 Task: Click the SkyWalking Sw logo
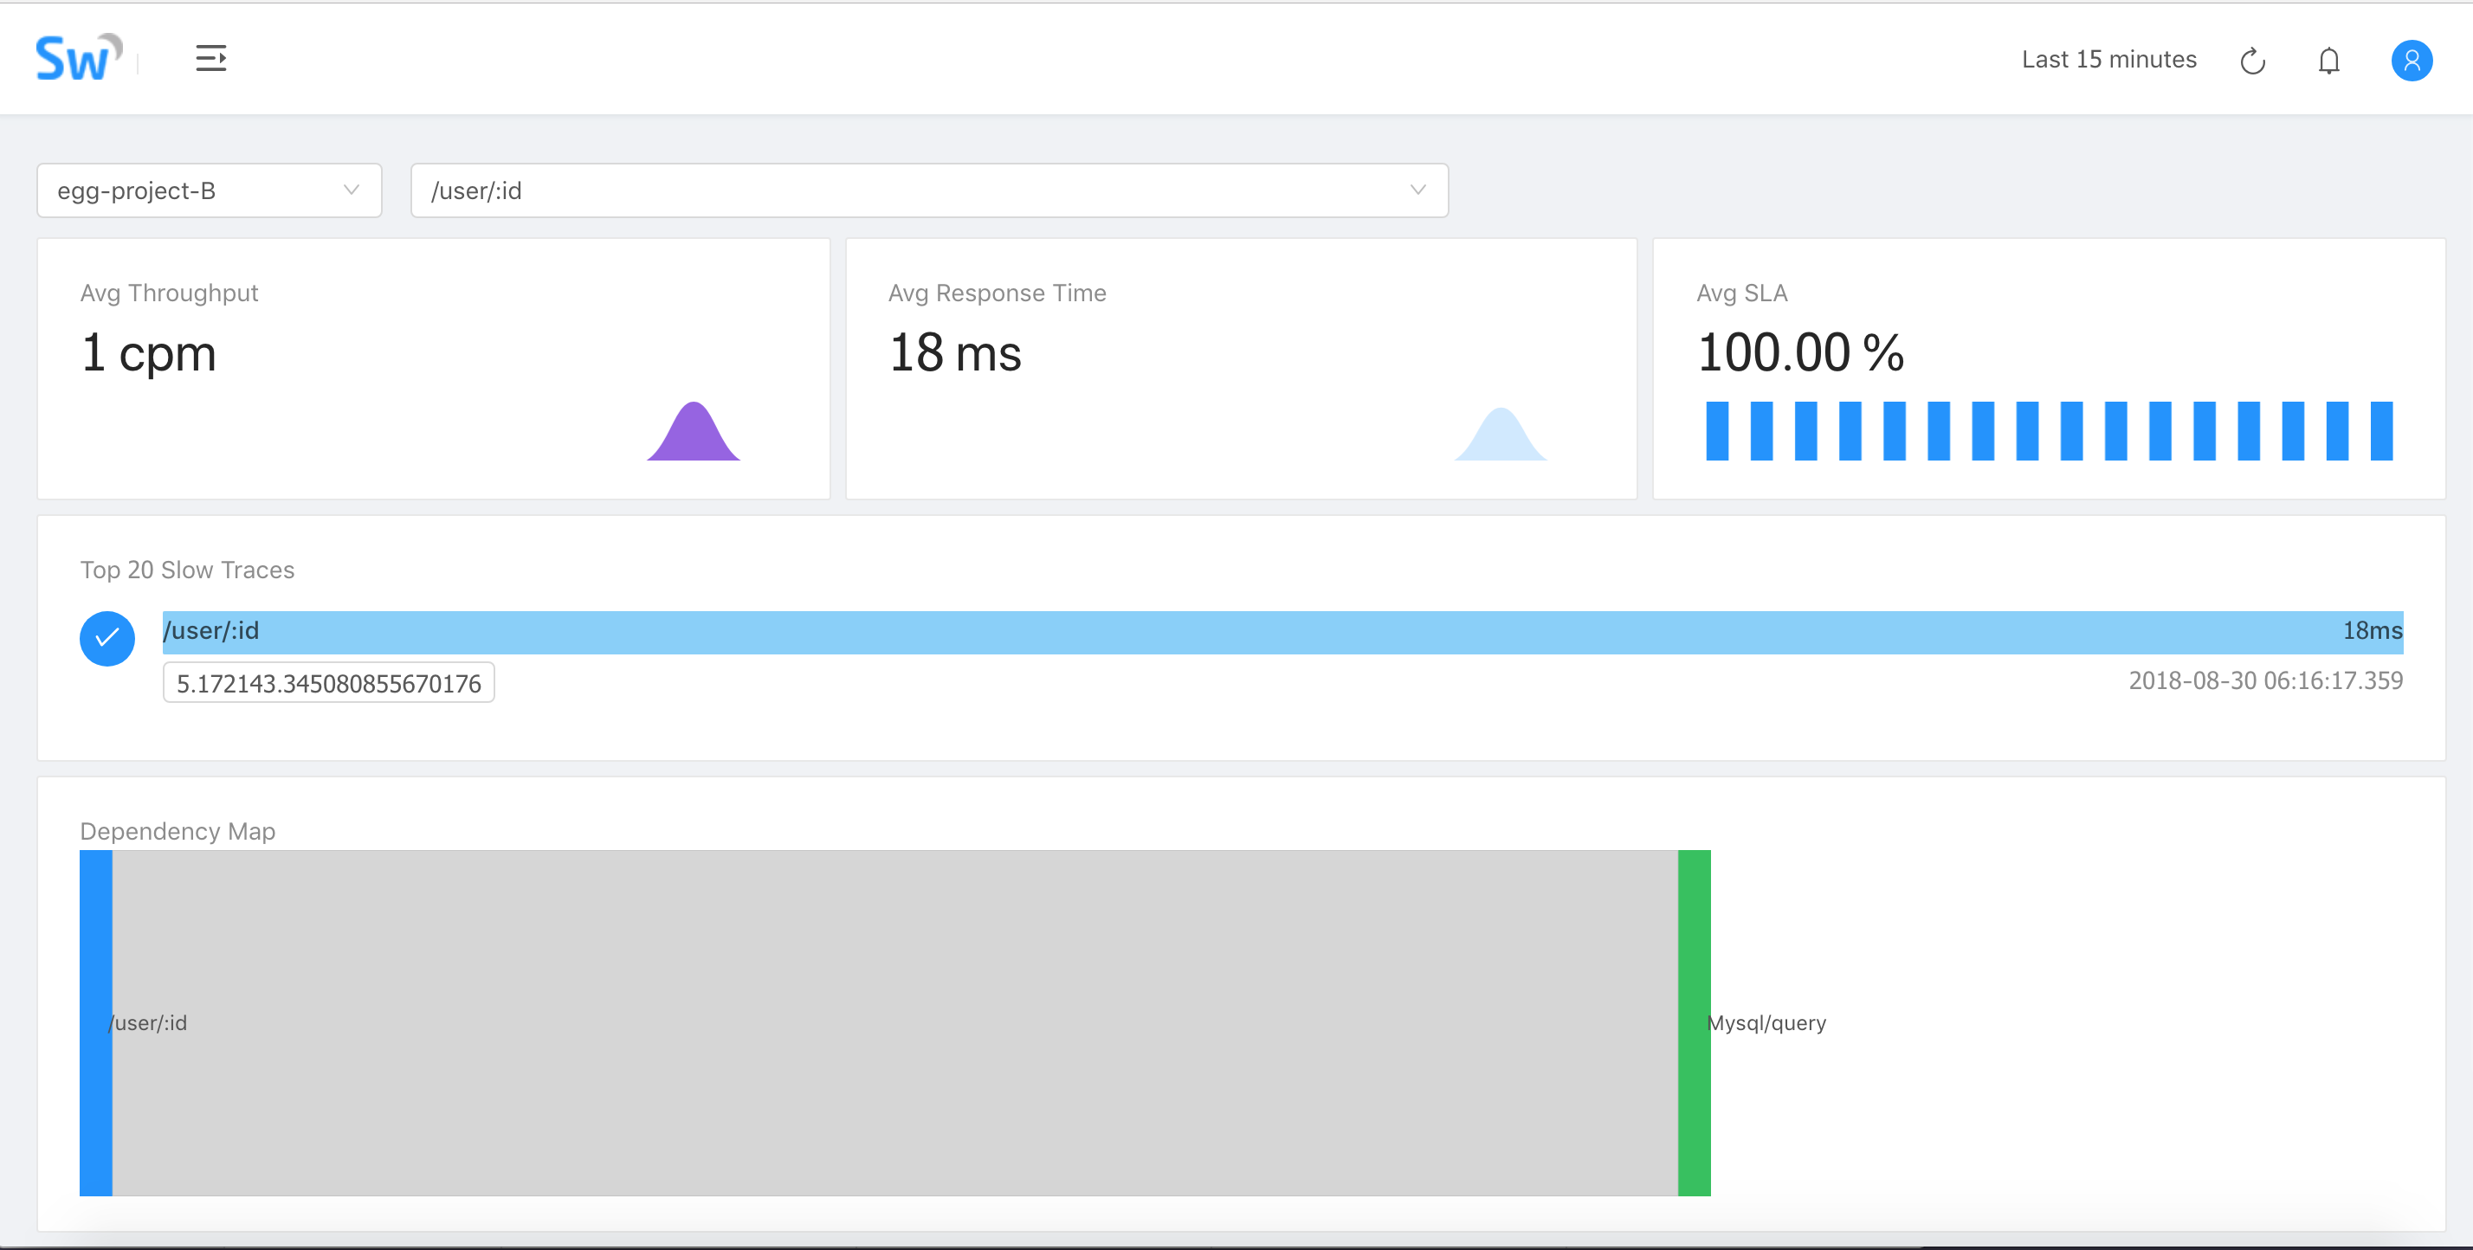coord(79,58)
